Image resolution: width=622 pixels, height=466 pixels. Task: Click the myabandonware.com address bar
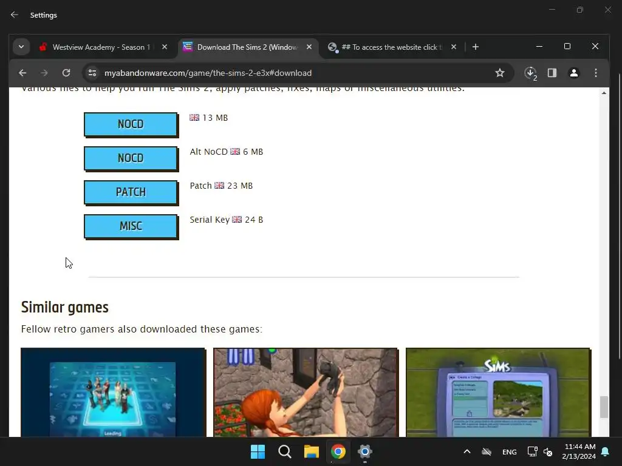[293, 73]
